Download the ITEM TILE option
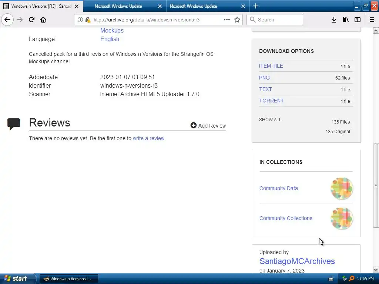Screen dimensions: 379x284 point(271,66)
